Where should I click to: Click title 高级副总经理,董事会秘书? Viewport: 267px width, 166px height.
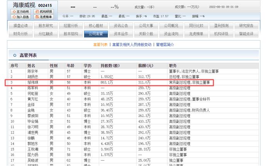pyautogui.click(x=189, y=99)
